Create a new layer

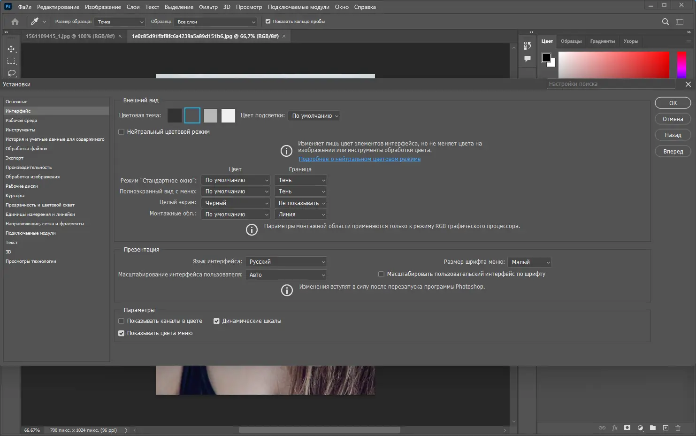665,428
